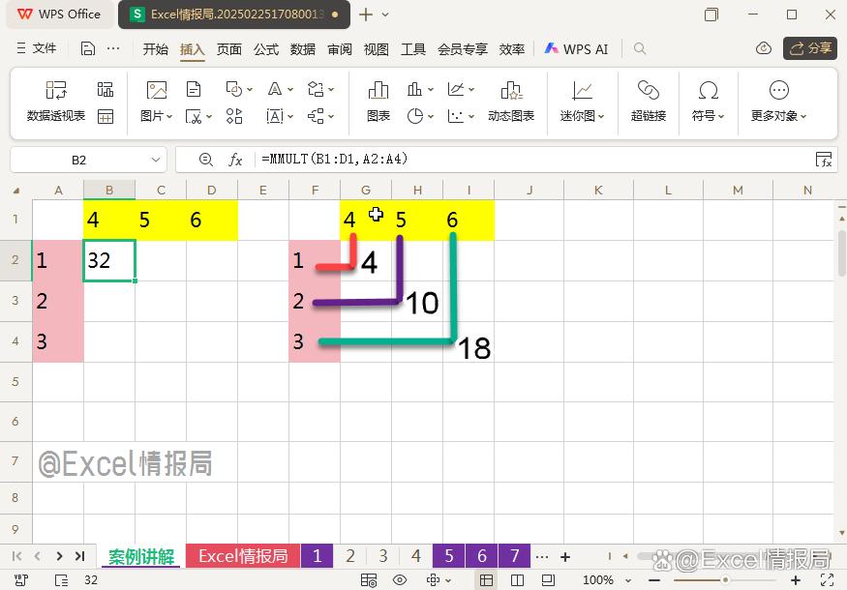
Task: Switch to sheet tab 5
Action: point(448,555)
